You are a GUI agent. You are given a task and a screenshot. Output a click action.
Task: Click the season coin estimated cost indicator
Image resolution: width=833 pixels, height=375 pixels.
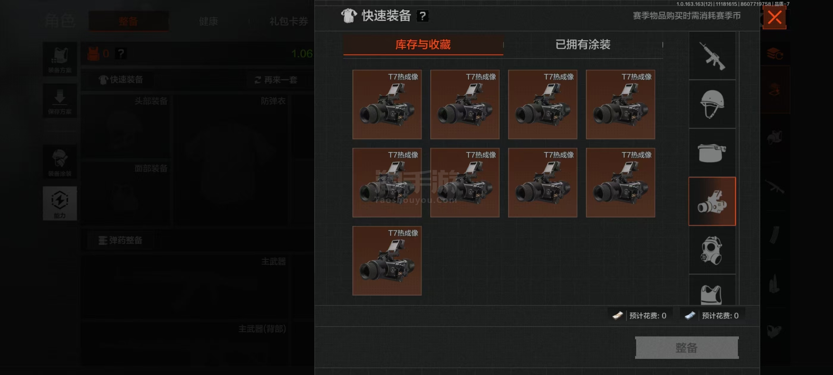pyautogui.click(x=712, y=315)
